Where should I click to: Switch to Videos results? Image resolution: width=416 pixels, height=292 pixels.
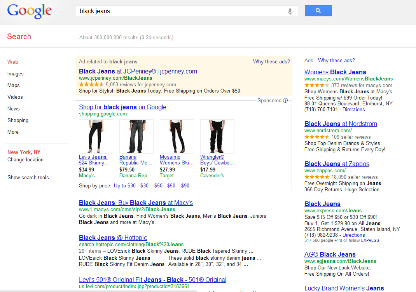pyautogui.click(x=15, y=97)
